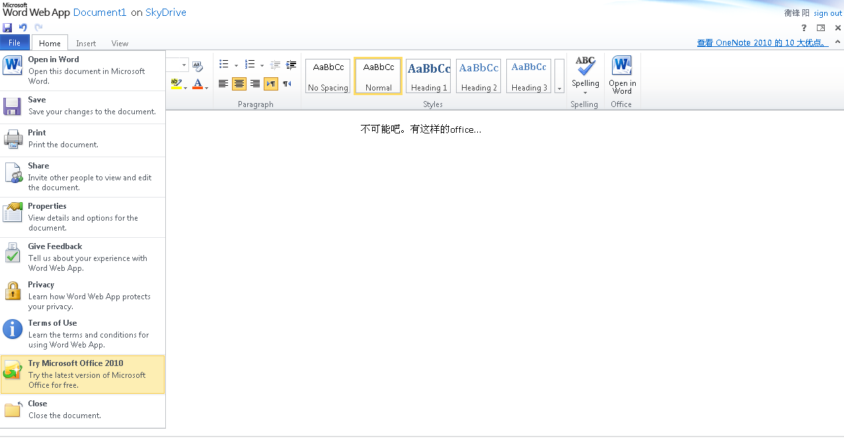Click the Office group label
844x438 pixels.
(x=621, y=104)
